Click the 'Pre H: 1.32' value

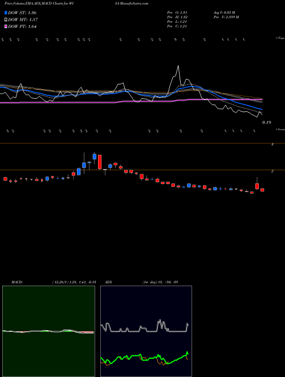(x=177, y=17)
